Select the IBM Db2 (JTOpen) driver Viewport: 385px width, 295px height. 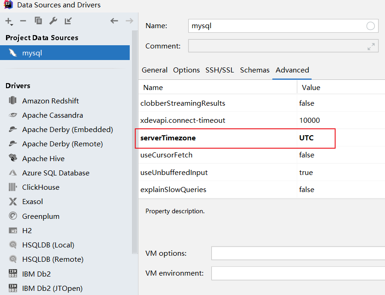click(x=52, y=289)
